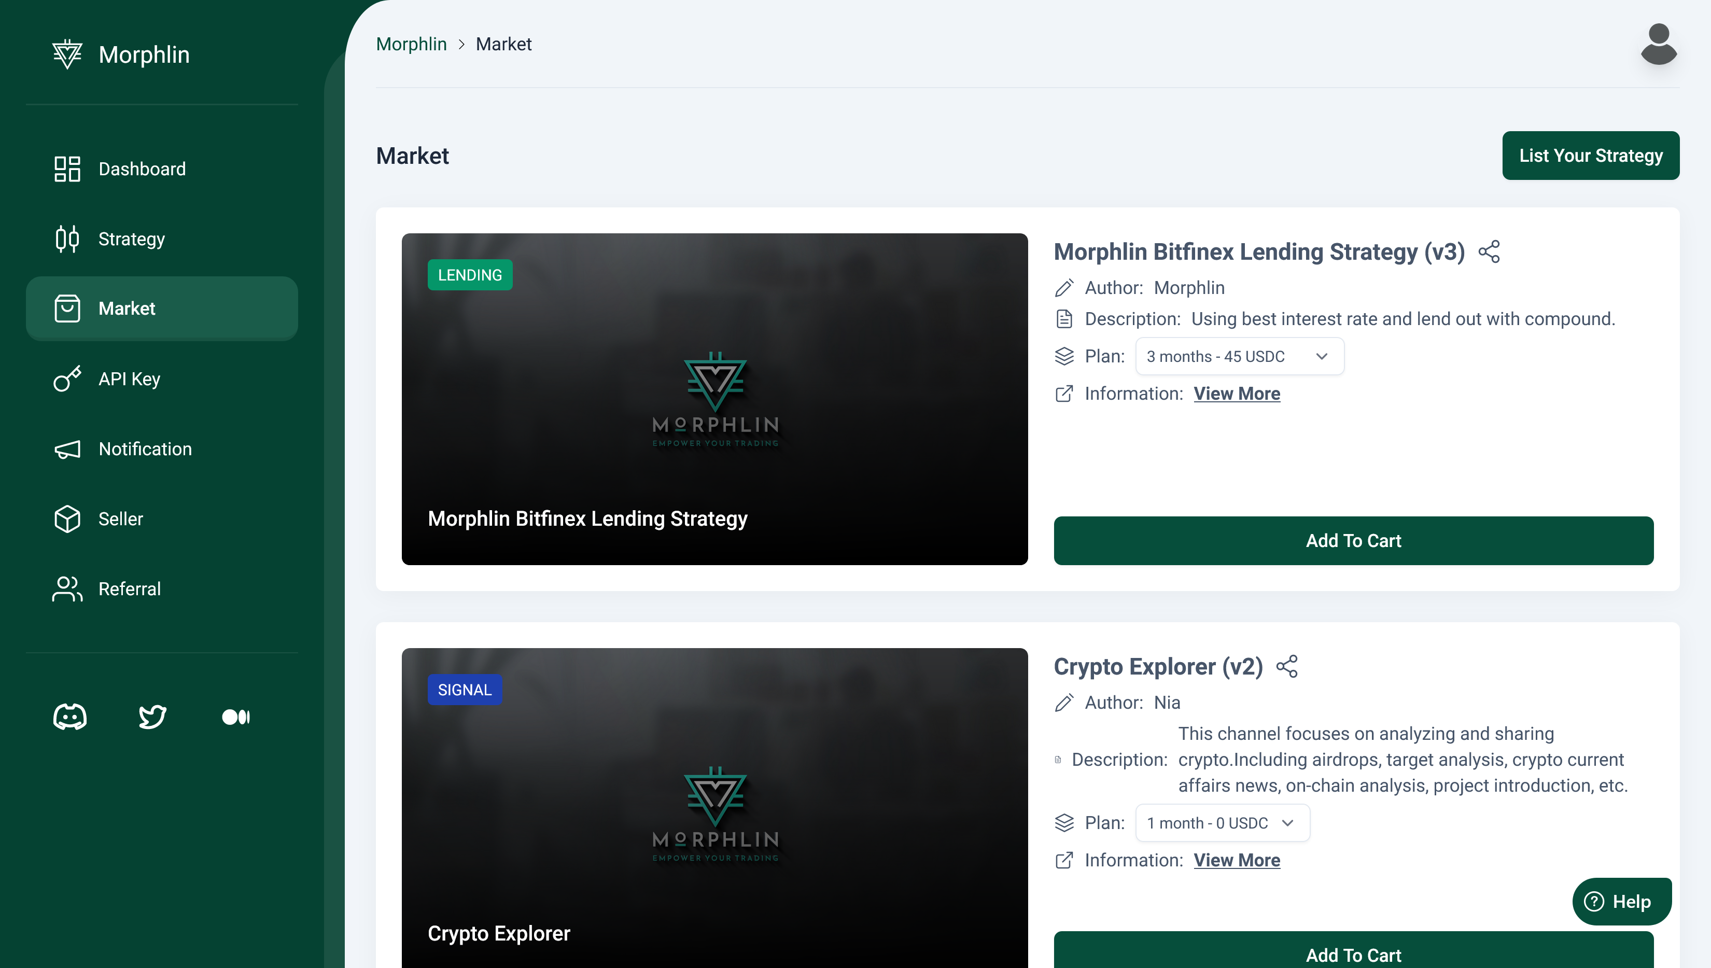Viewport: 1711px width, 968px height.
Task: Open the Strategy menu item
Action: point(132,239)
